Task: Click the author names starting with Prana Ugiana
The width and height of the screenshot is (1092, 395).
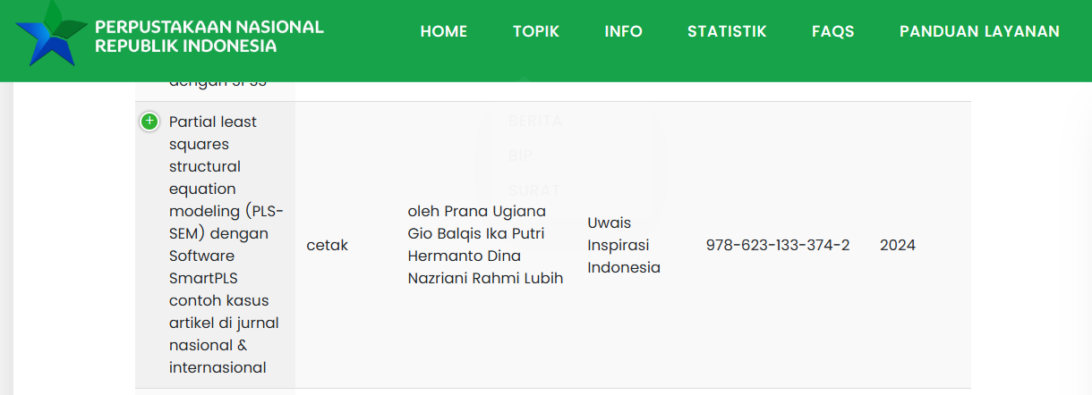Action: pyautogui.click(x=485, y=244)
